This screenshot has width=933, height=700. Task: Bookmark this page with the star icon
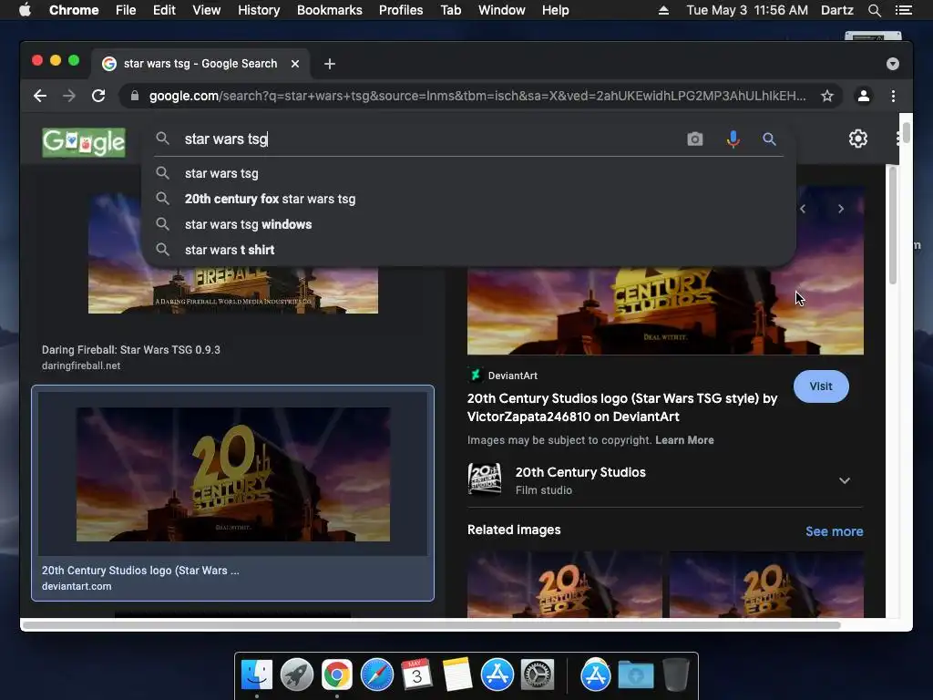point(827,96)
